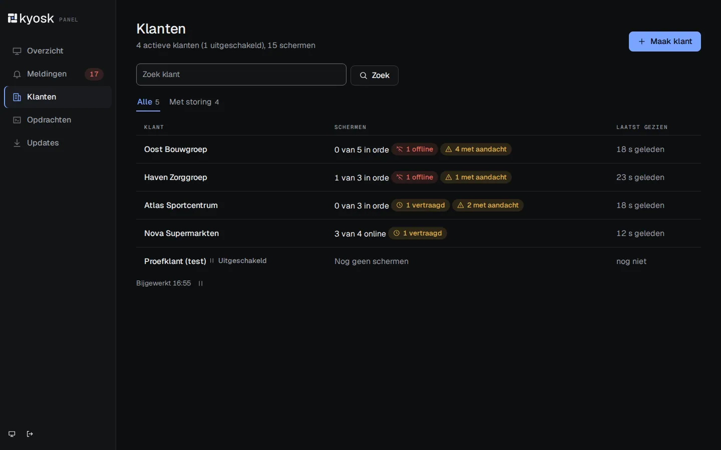Click the 1 met aandacht badge
Viewport: 721px width, 450px height.
point(476,177)
